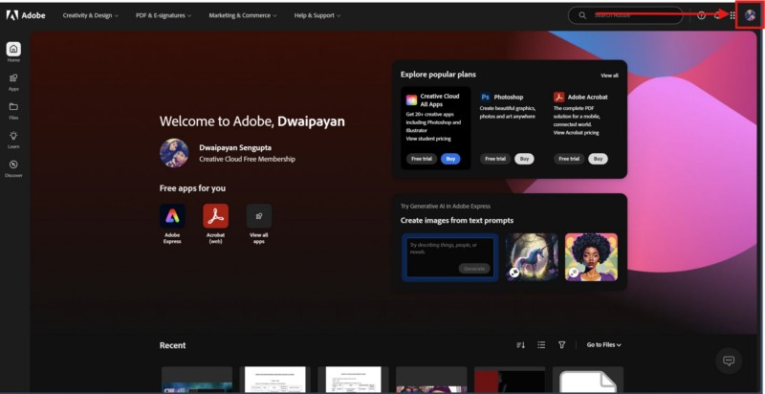Switch Recent files to list view
This screenshot has height=394, width=765.
coord(541,345)
